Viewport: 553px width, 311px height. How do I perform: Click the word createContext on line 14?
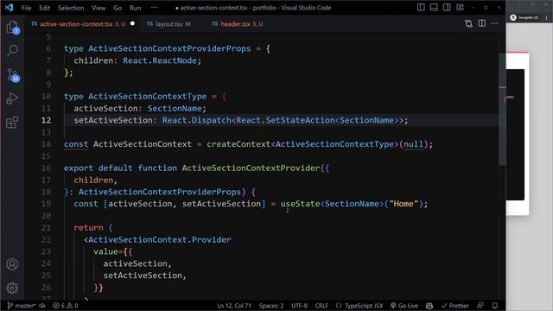pyautogui.click(x=238, y=144)
